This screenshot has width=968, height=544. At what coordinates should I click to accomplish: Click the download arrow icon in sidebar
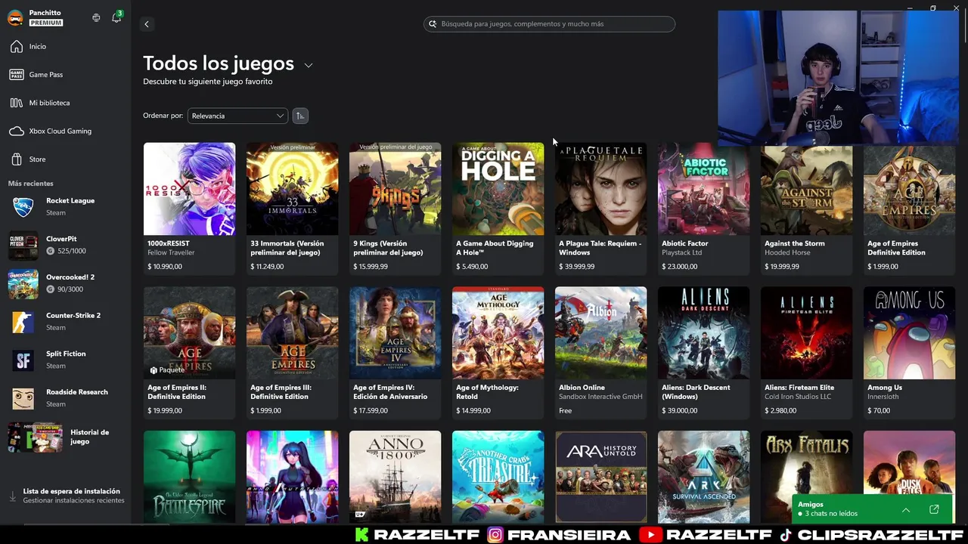click(x=12, y=496)
